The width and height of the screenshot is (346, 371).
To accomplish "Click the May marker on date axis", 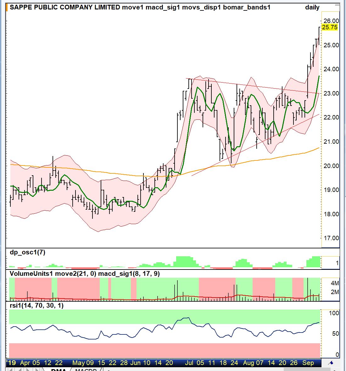I will click(78, 363).
